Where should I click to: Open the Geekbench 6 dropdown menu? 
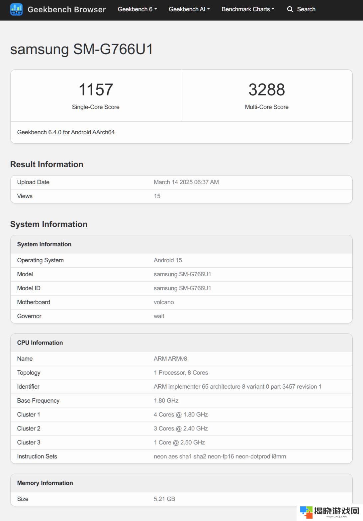137,9
